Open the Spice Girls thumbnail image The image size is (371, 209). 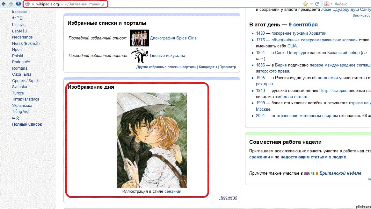click(x=139, y=38)
